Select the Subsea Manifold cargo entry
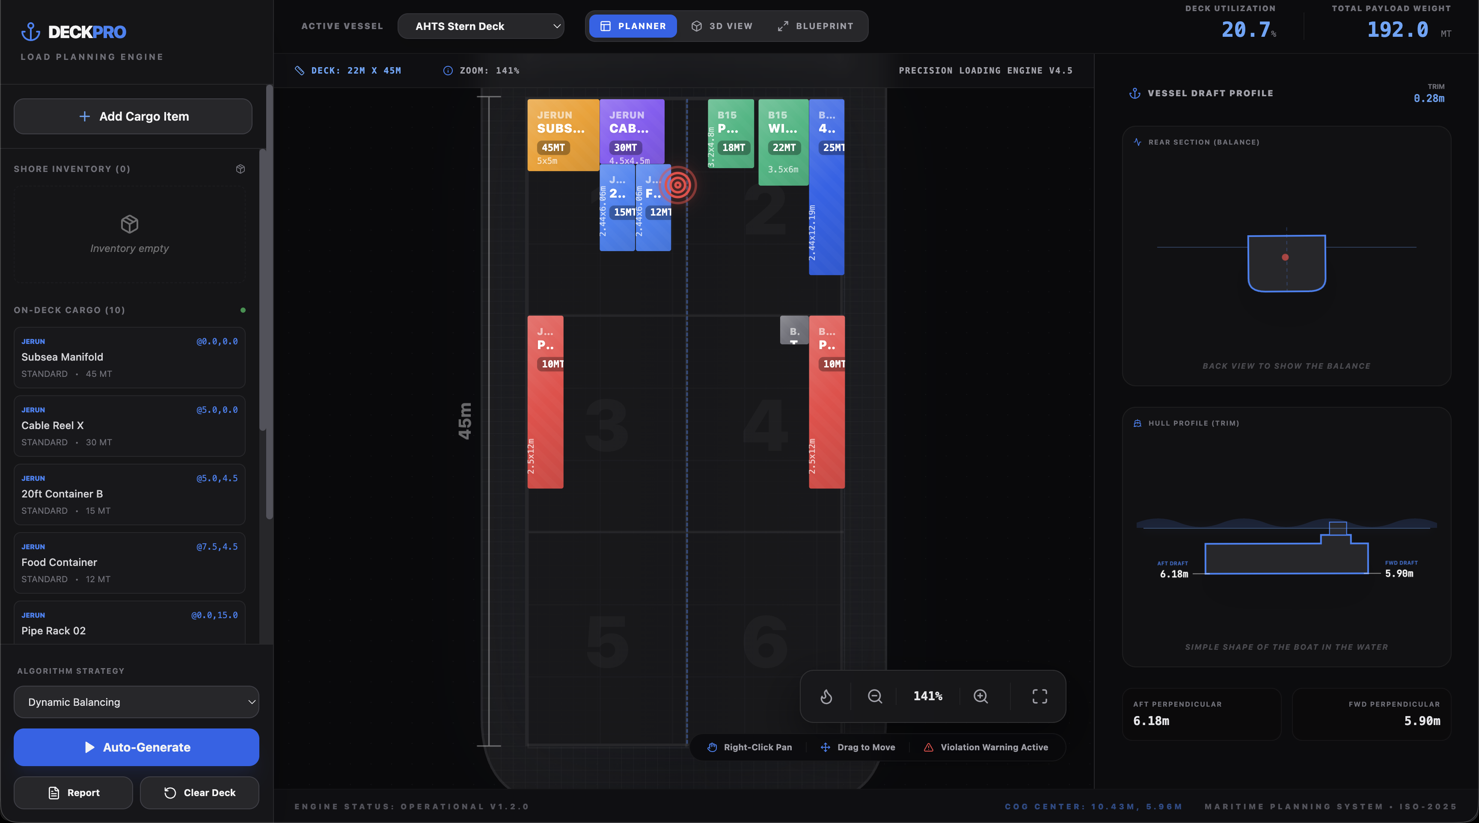This screenshot has width=1479, height=823. (x=129, y=357)
